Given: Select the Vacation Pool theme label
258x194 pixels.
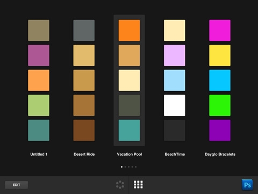Looking at the screenshot, I should point(130,154).
